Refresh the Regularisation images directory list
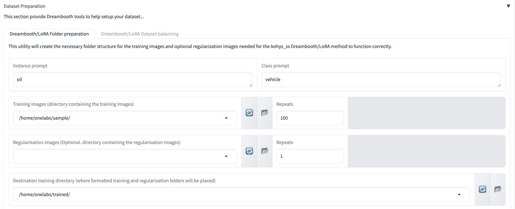The height and width of the screenshot is (209, 515). coord(249,151)
